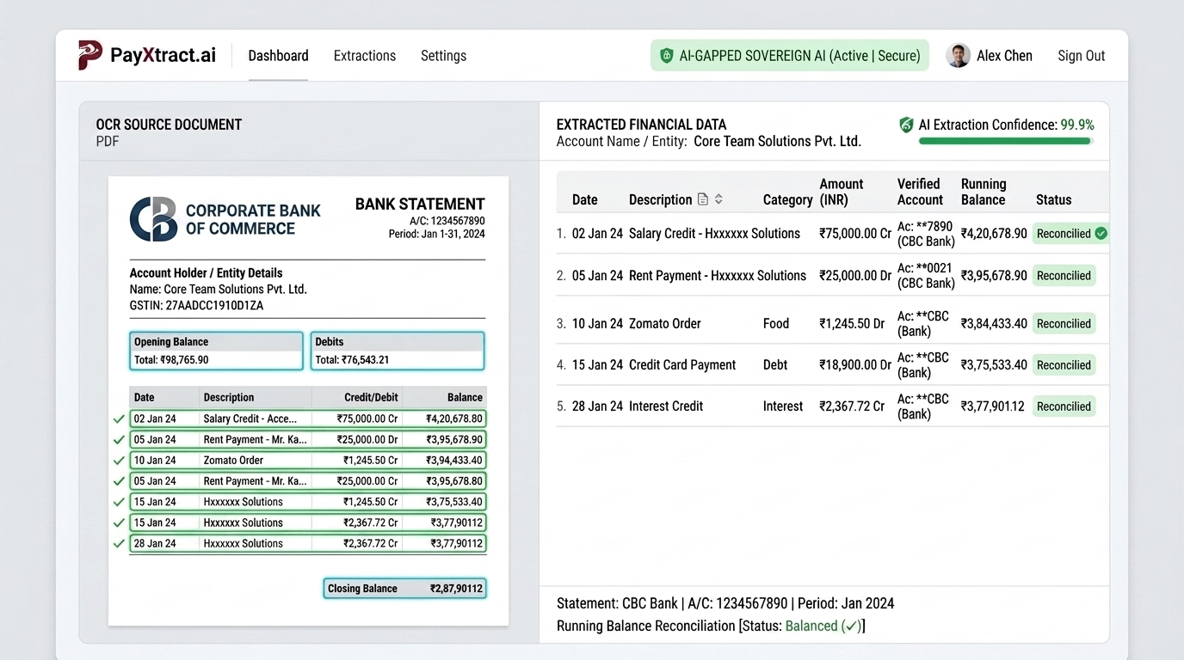
Task: Open the Extractions tab
Action: tap(365, 56)
